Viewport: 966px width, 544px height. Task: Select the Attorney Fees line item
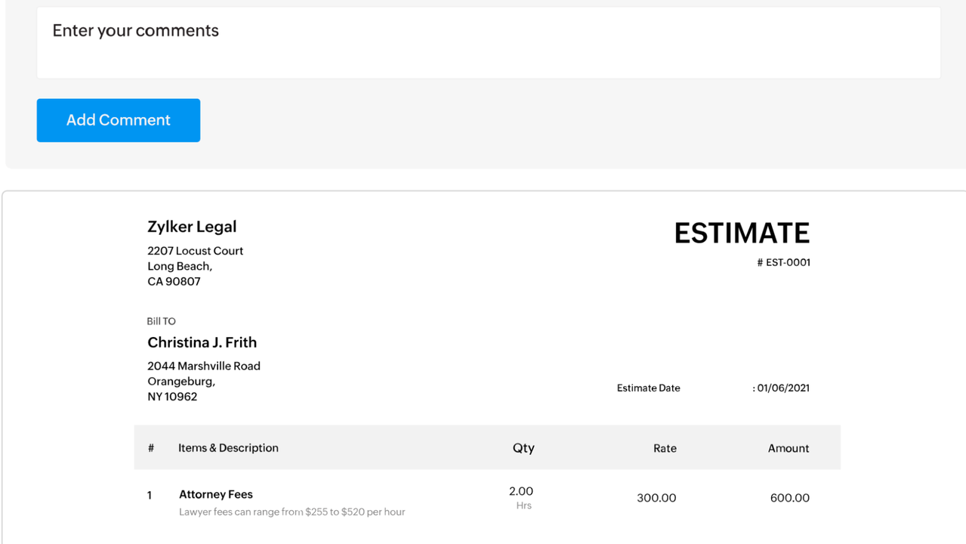tap(215, 494)
